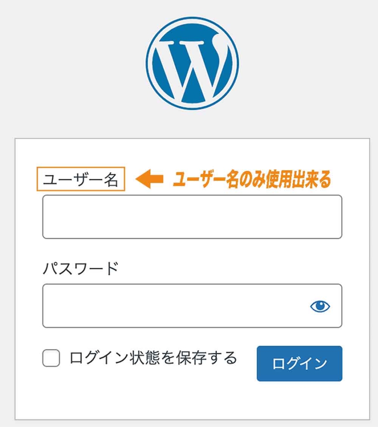Submit with the blue ログイン button
The width and height of the screenshot is (378, 427).
299,363
